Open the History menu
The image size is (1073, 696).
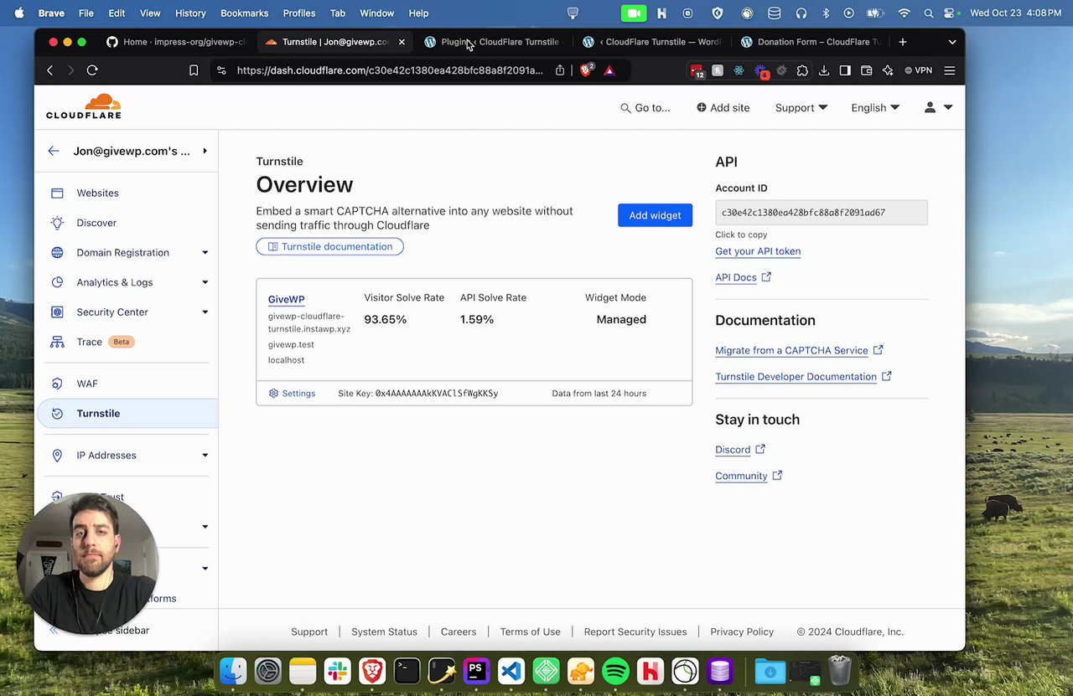pos(190,13)
